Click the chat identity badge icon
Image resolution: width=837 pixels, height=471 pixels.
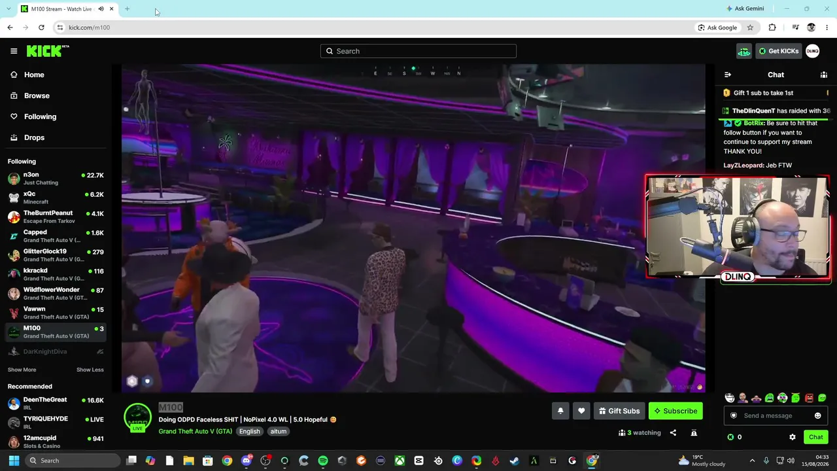(x=734, y=415)
